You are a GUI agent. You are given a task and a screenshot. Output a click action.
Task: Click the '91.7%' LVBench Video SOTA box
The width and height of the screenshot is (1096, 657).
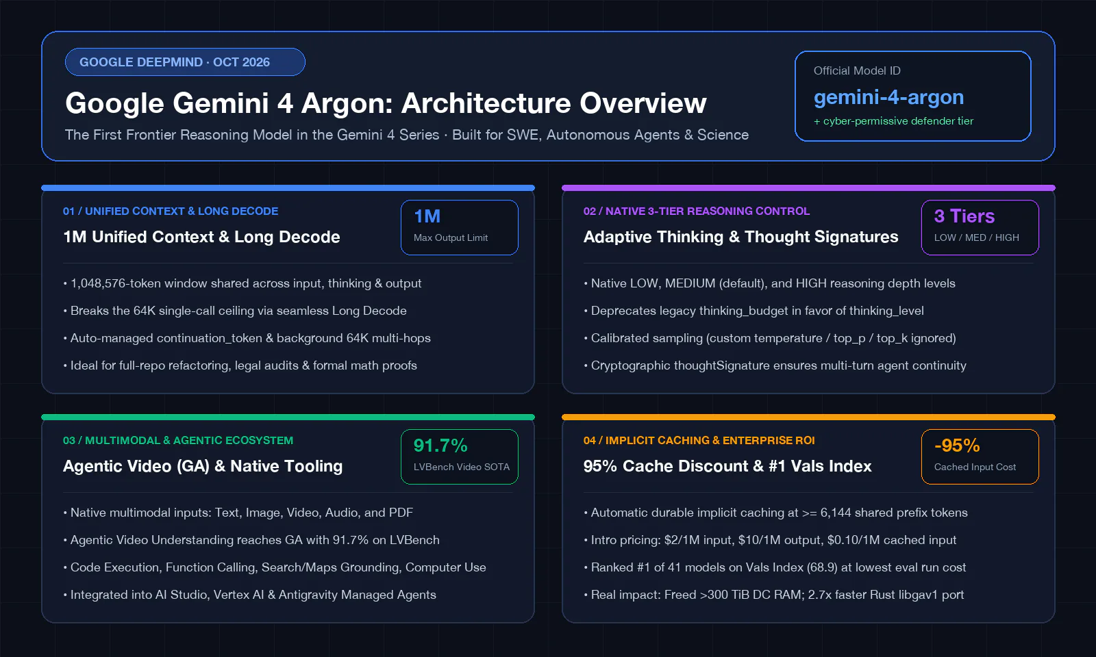pyautogui.click(x=460, y=456)
